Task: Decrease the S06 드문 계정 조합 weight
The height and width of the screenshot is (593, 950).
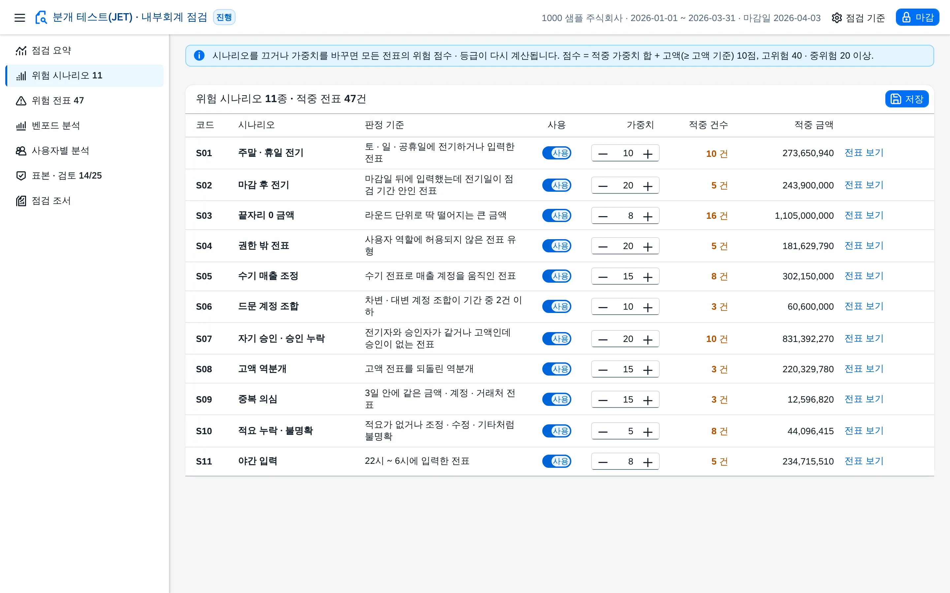Action: pos(603,307)
